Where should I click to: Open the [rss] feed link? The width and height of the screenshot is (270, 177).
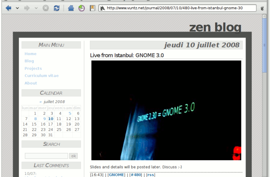[x=151, y=175]
